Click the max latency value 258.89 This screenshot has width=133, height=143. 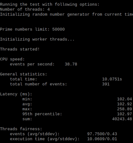click(124, 109)
